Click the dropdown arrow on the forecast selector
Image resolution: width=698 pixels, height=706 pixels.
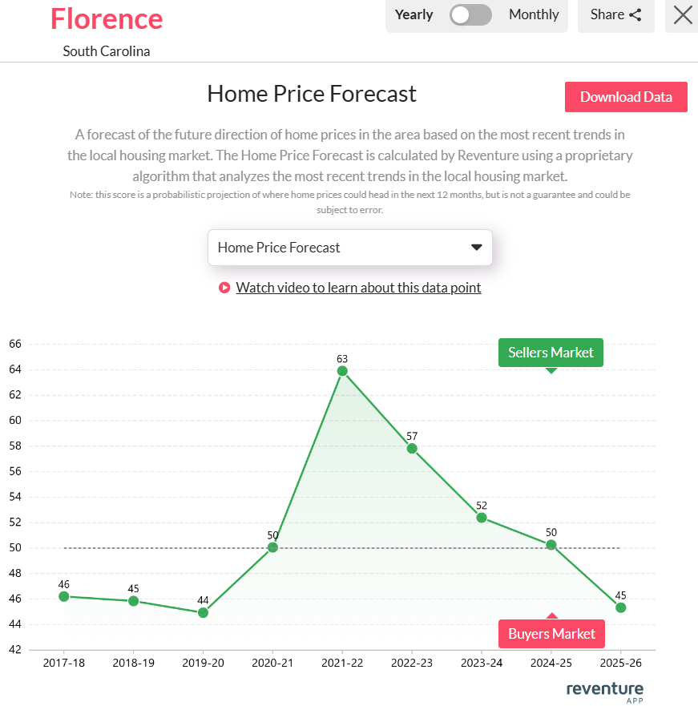point(478,247)
